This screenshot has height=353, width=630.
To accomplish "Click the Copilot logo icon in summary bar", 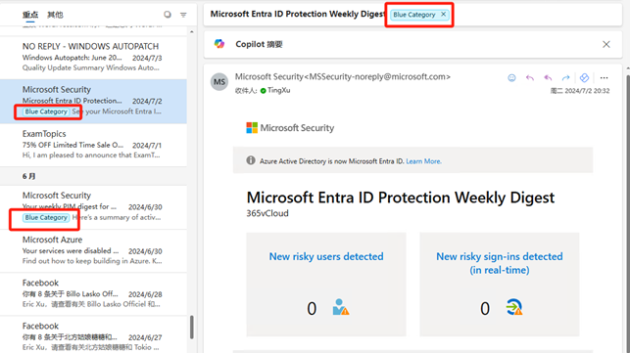I will 219,44.
